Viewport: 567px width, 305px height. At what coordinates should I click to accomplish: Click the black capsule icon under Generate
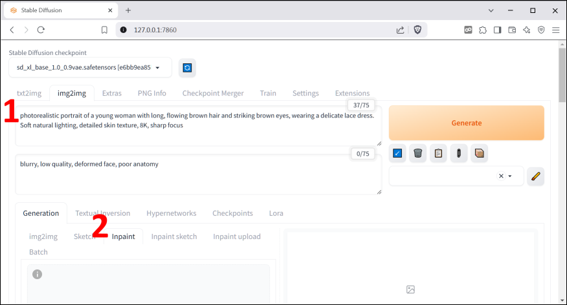(458, 153)
